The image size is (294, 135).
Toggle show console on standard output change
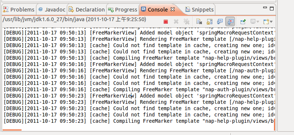(x=220, y=22)
